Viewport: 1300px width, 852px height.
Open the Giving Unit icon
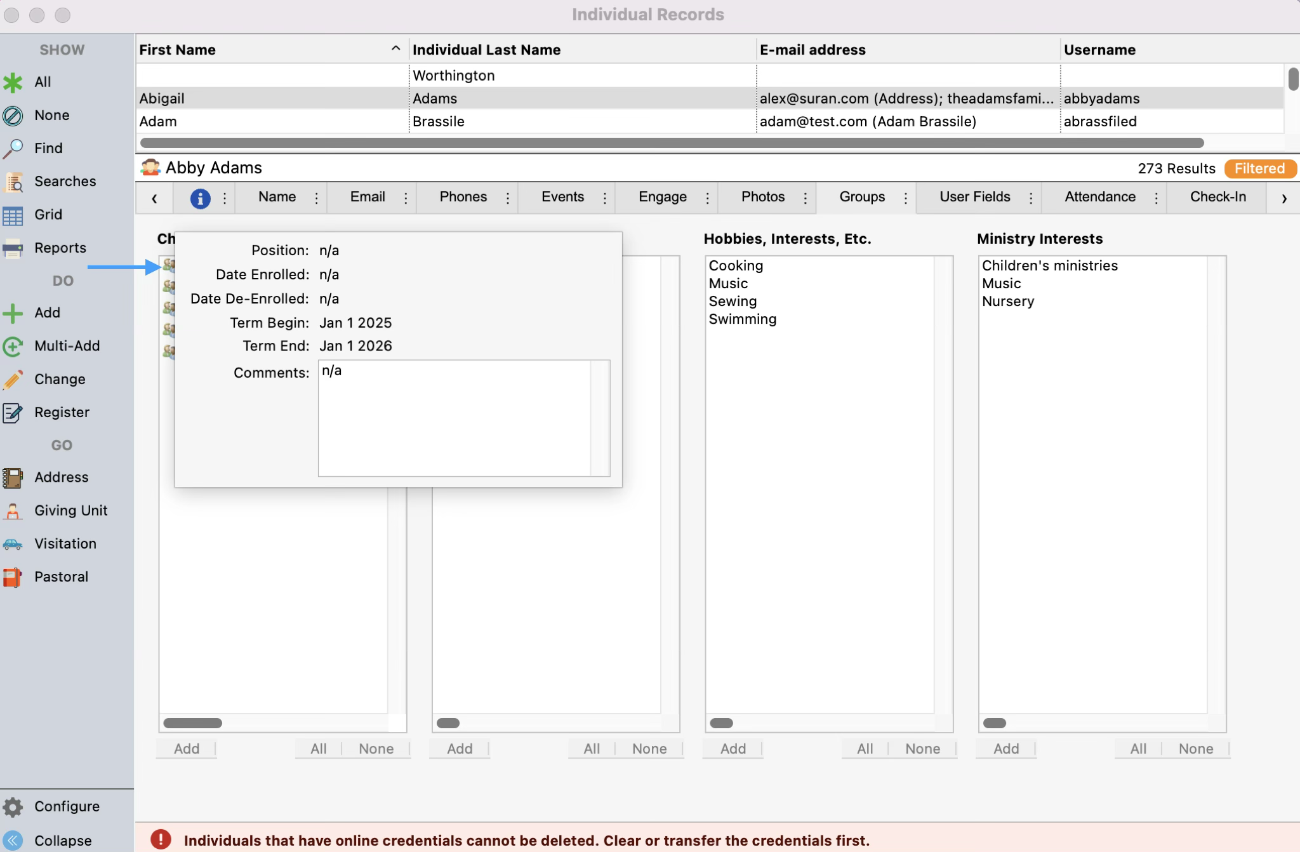(13, 511)
